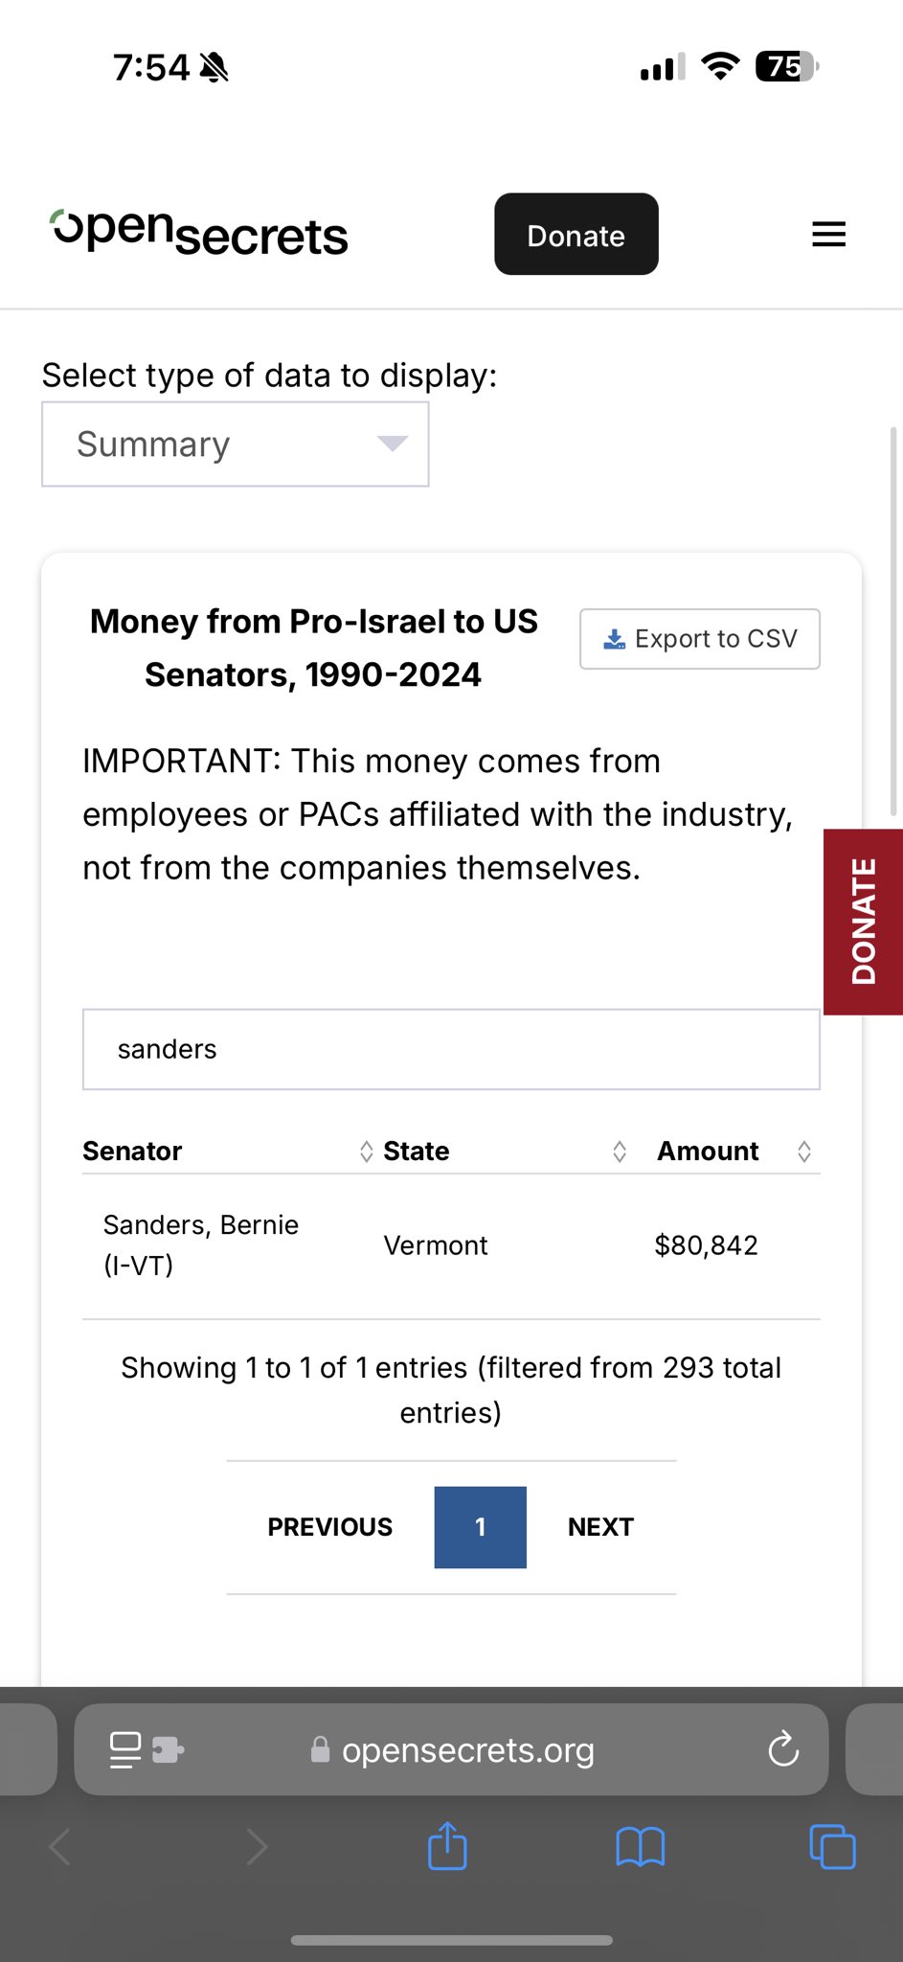Click PREVIOUS in the table pagination

point(330,1527)
